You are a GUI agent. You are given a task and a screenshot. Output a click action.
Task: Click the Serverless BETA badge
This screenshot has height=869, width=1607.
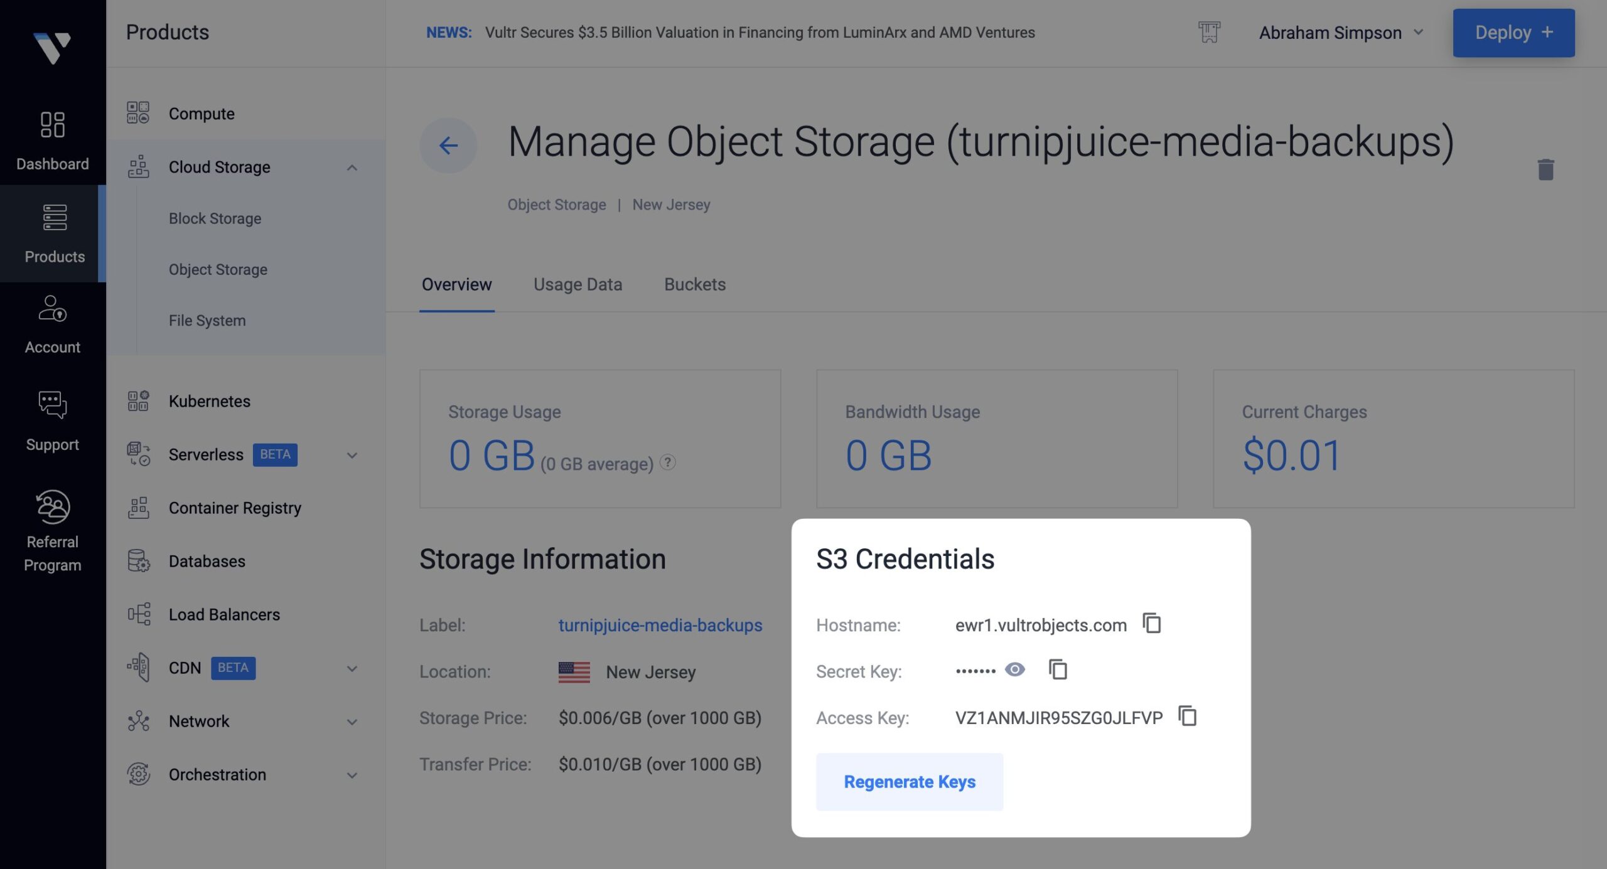[275, 454]
